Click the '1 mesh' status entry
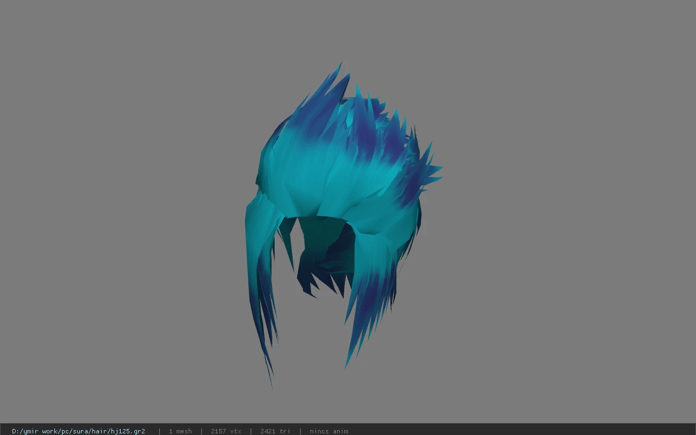 pos(180,431)
